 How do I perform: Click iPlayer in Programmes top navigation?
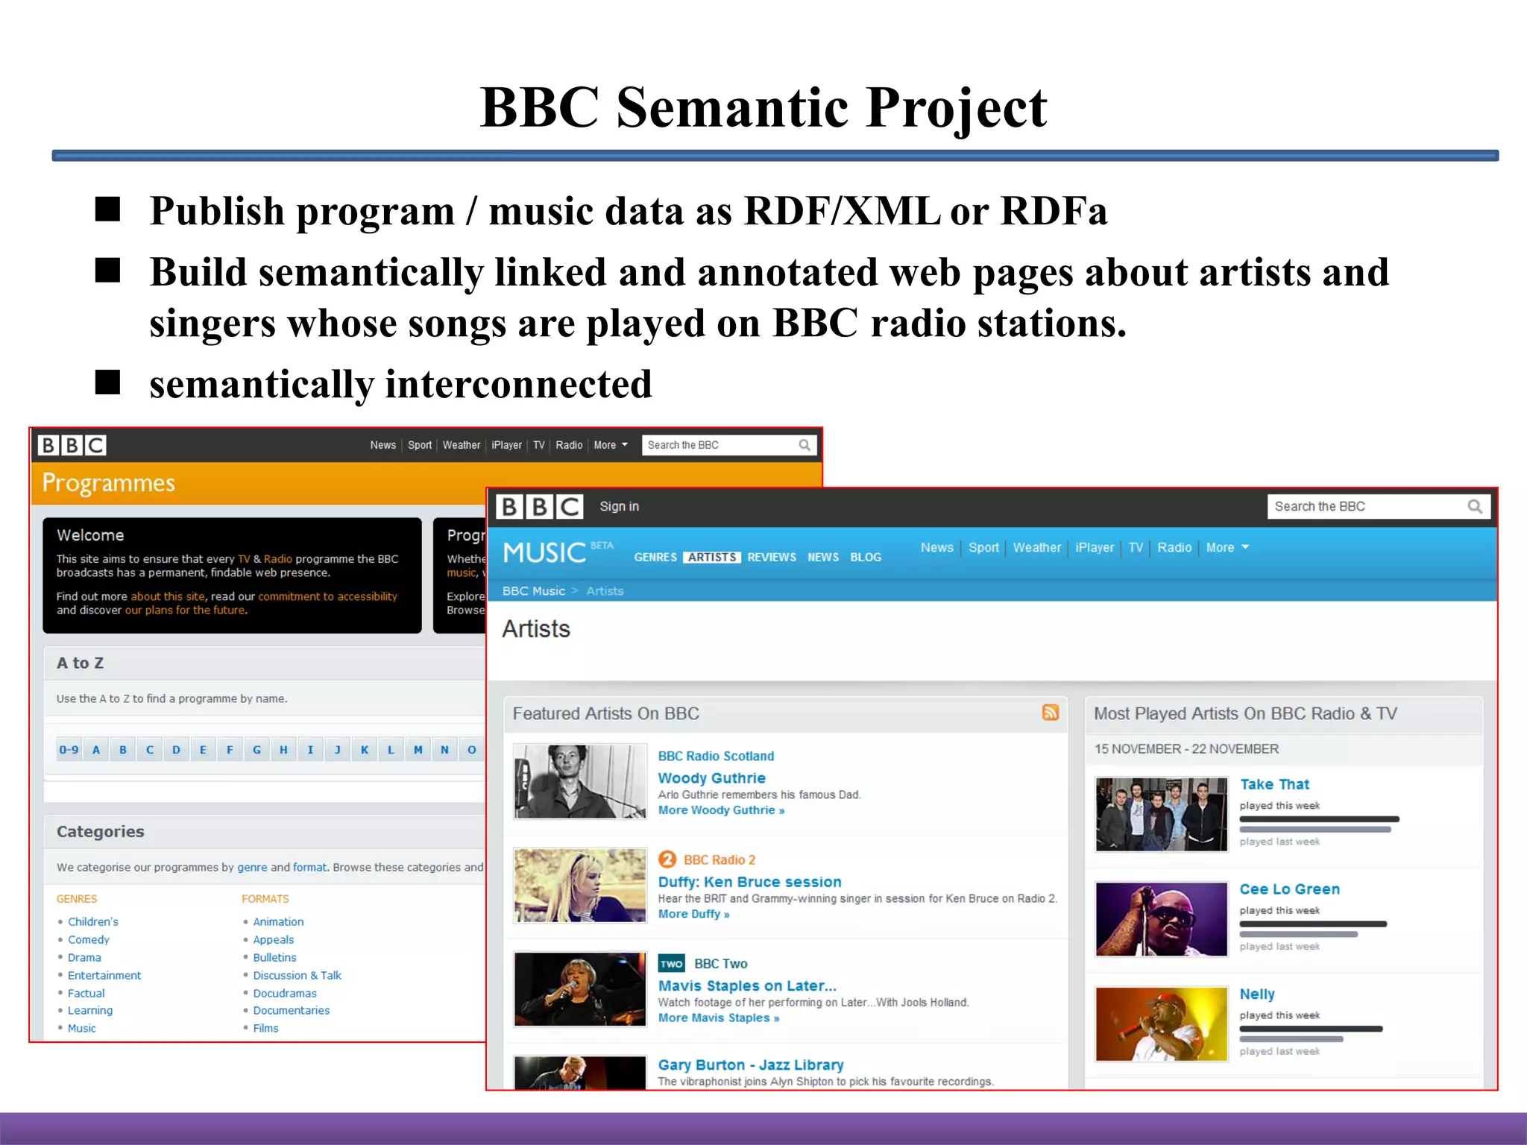[506, 445]
